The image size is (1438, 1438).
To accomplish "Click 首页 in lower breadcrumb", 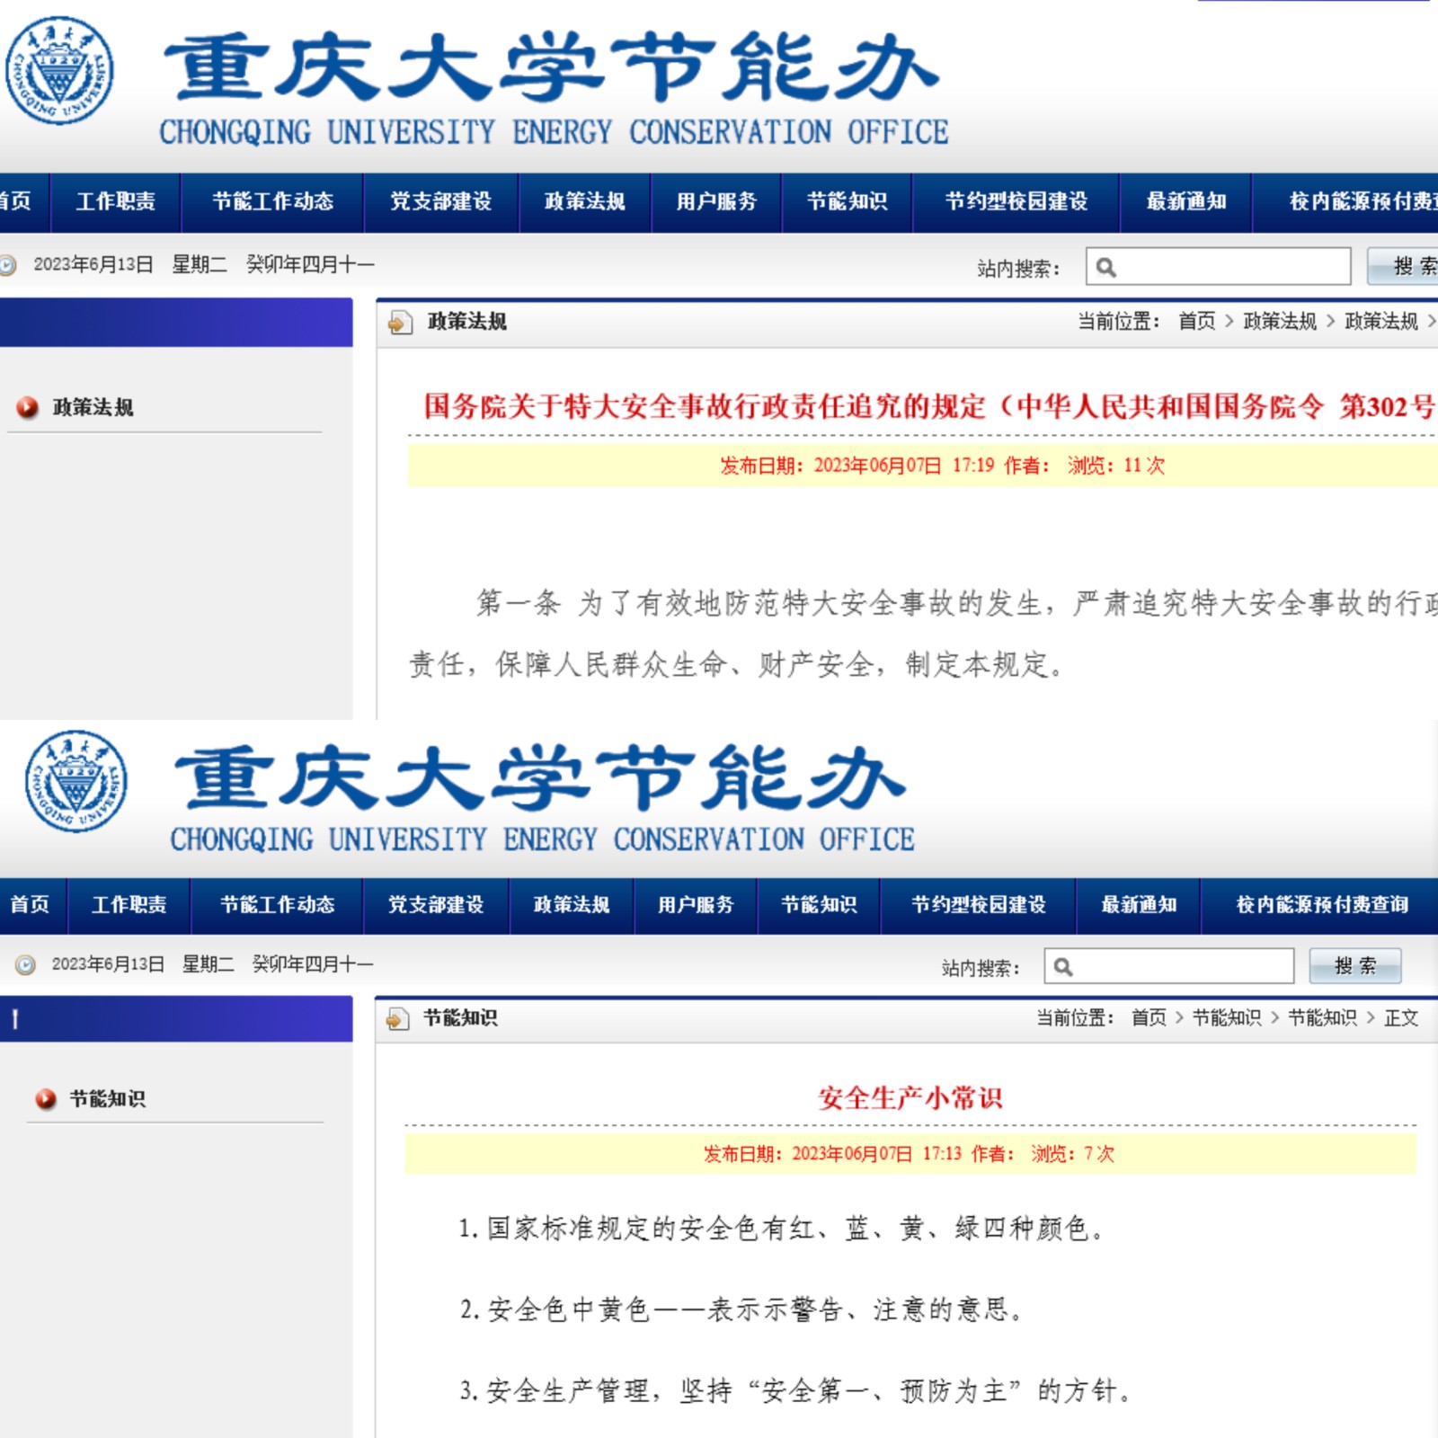I will coord(1149,1017).
